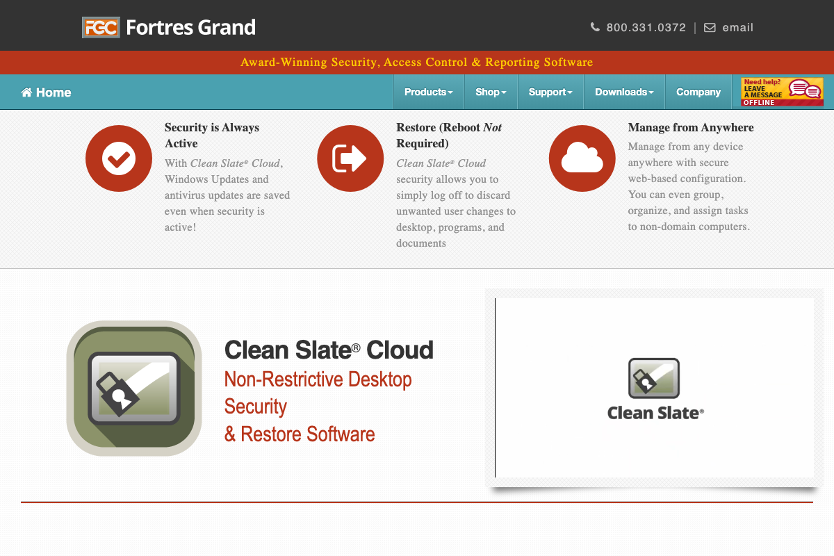The height and width of the screenshot is (556, 834).
Task: Click the FGC orange logo badge
Action: pos(101,27)
